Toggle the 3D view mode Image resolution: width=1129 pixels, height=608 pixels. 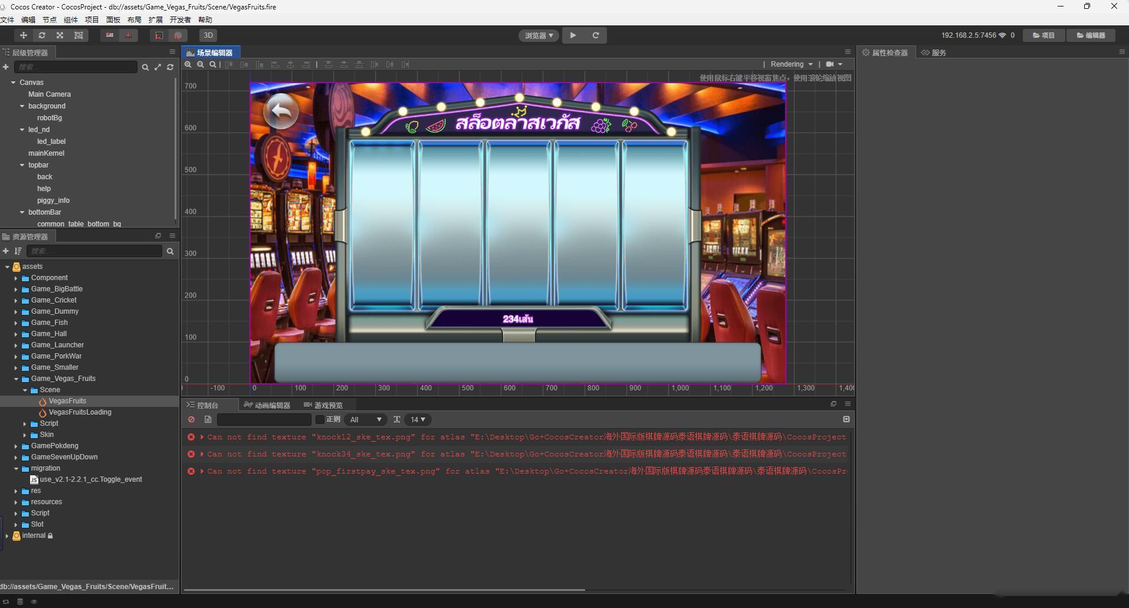[x=208, y=35]
